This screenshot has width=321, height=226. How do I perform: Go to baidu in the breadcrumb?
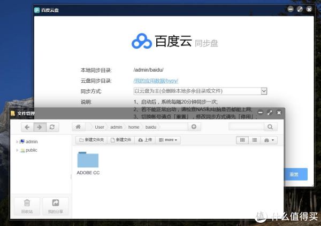click(x=151, y=127)
